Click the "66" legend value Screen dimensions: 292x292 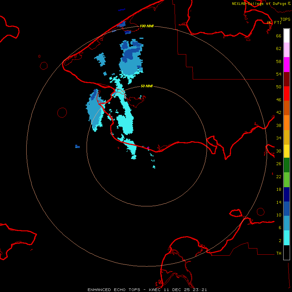click(x=279, y=36)
